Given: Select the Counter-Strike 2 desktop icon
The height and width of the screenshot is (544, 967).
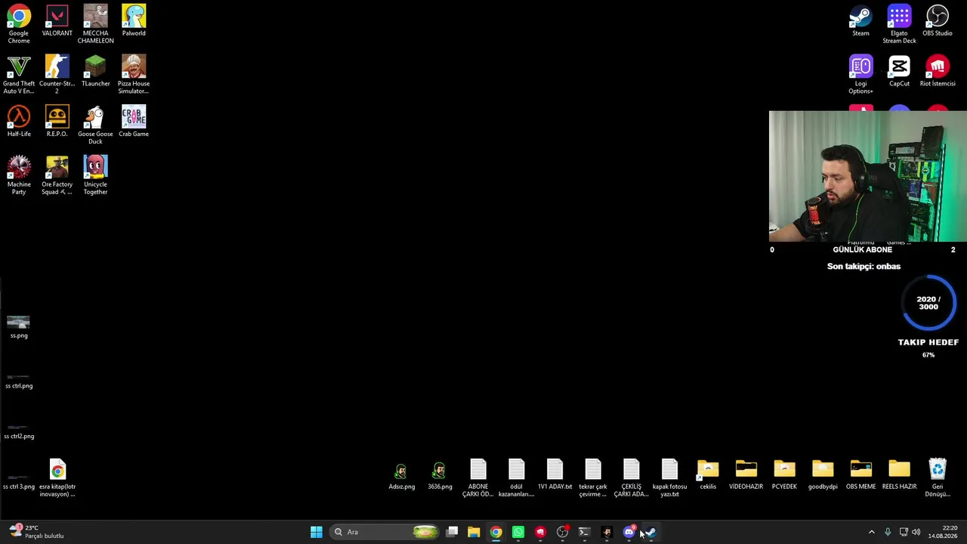Looking at the screenshot, I should (57, 75).
